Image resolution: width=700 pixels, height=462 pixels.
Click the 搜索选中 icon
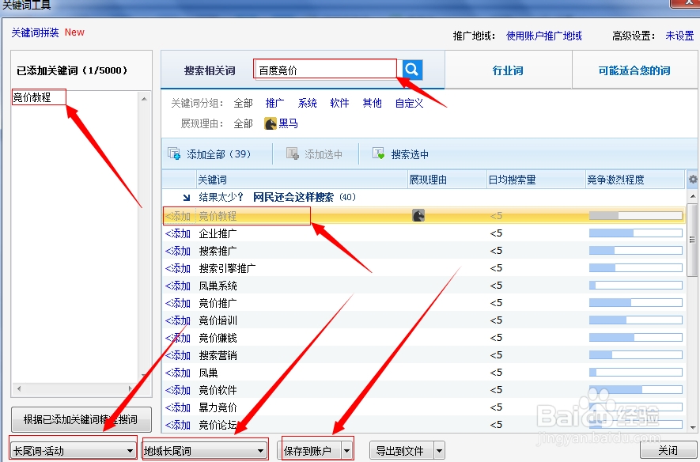click(378, 154)
